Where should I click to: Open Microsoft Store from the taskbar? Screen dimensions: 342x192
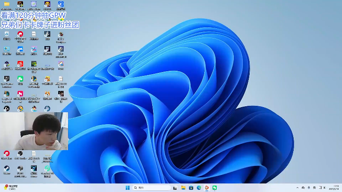coord(191,188)
